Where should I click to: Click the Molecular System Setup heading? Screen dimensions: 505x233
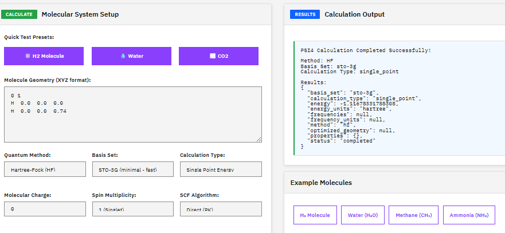[80, 14]
